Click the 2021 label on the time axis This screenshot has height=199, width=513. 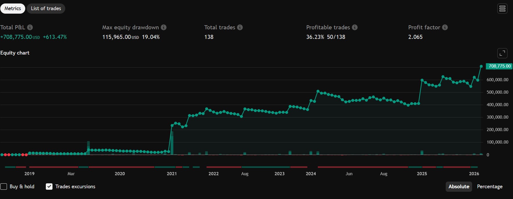point(172,173)
